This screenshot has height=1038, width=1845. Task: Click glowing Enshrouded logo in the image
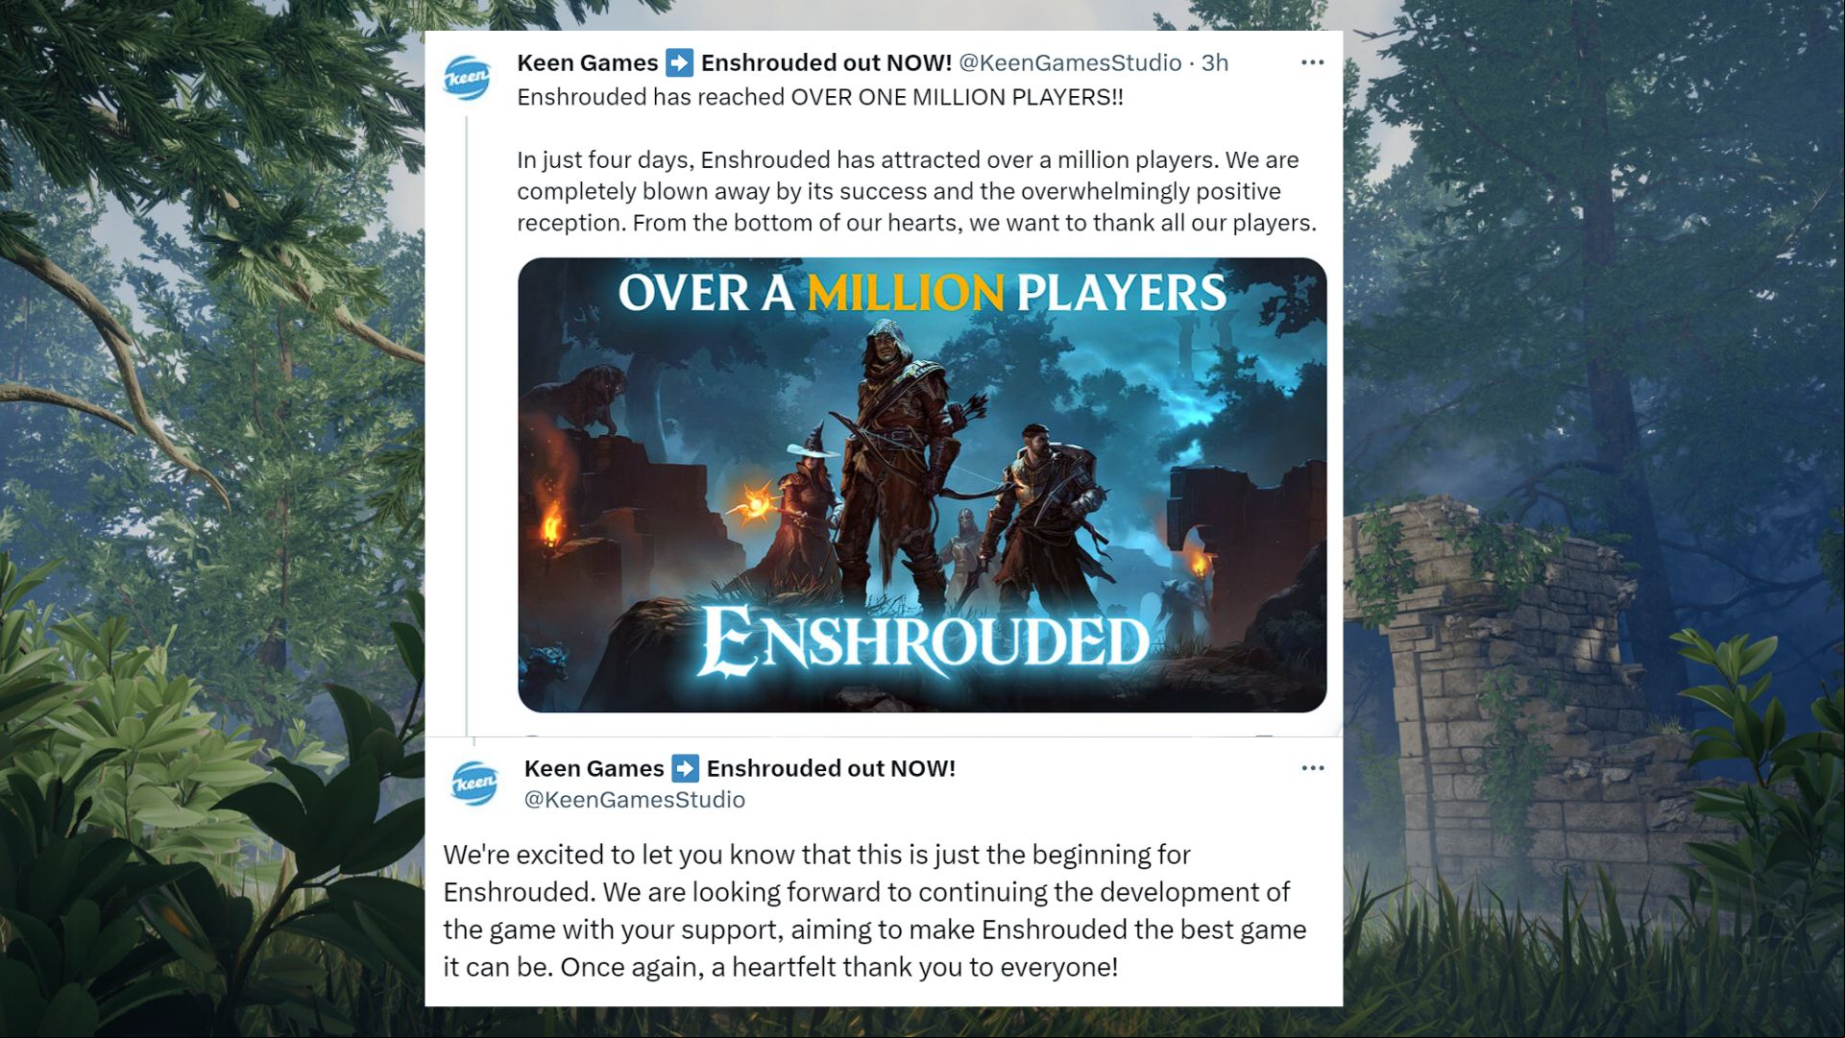tap(922, 640)
